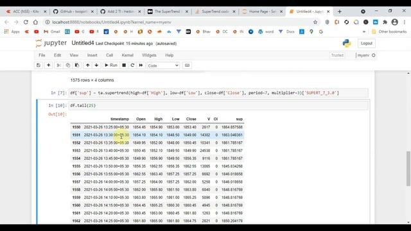Close the SuperTrend code tab

[234, 12]
